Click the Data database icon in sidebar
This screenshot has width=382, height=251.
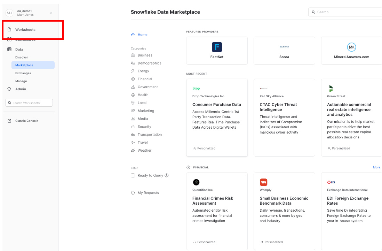tap(9, 50)
